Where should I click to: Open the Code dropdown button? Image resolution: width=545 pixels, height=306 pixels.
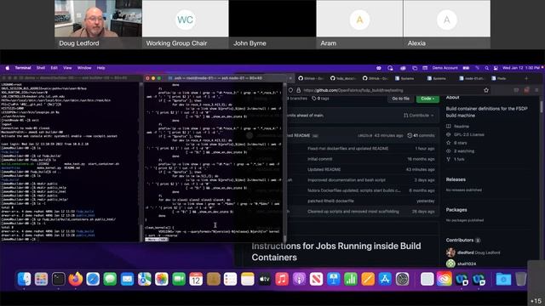pos(427,99)
